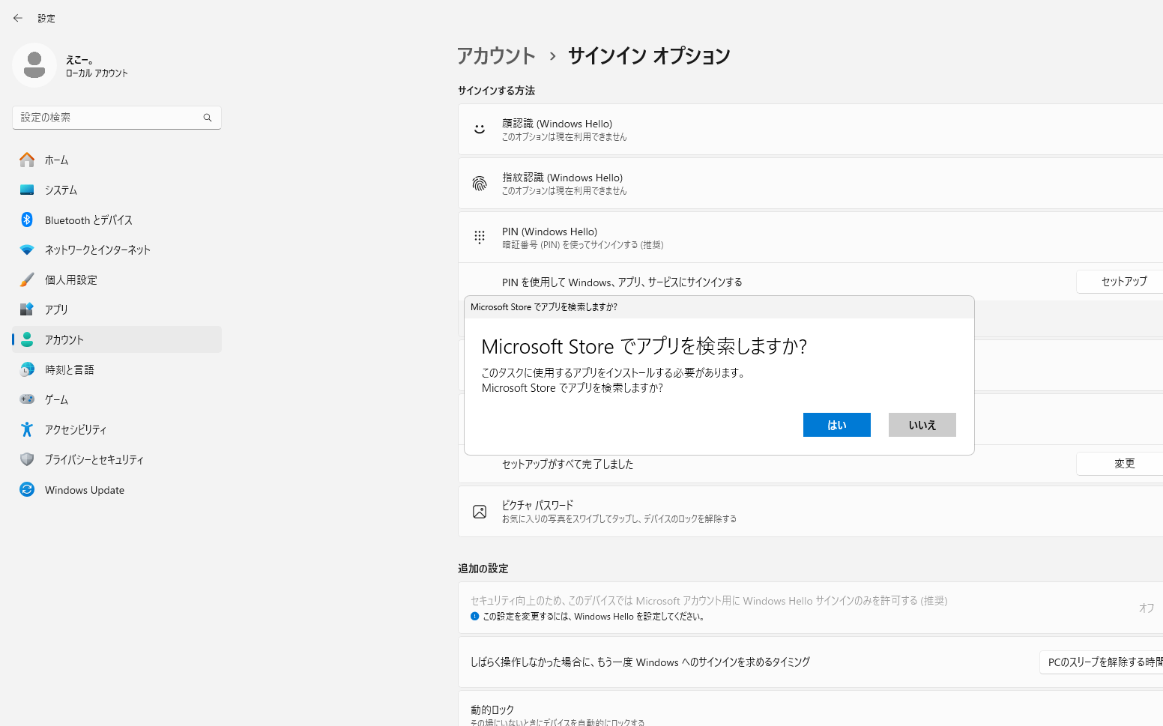Click the 変更 button
This screenshot has width=1163, height=726.
click(1121, 464)
